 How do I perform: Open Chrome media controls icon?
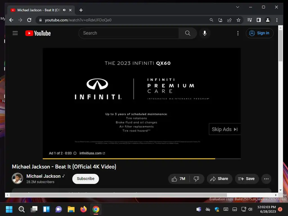pyautogui.click(x=250, y=20)
